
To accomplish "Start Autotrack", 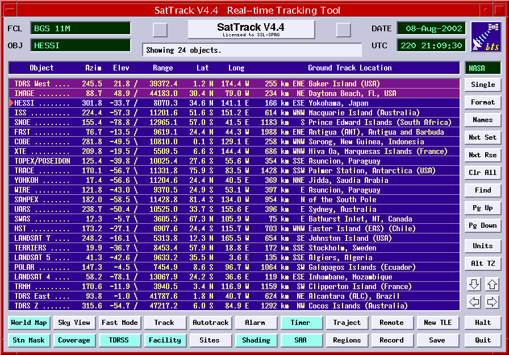I will (210, 323).
